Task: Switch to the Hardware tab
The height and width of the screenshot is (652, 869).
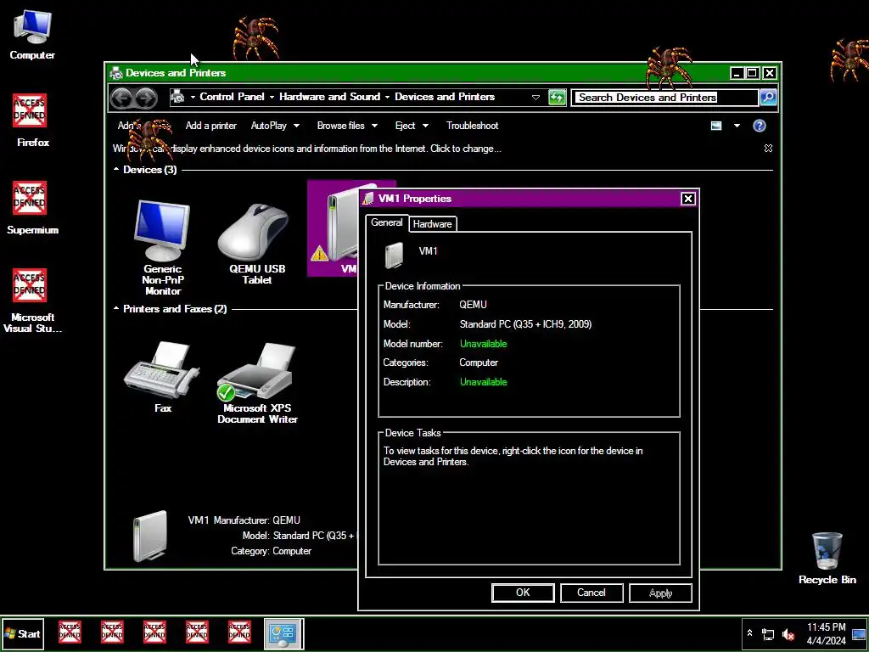Action: coord(432,224)
